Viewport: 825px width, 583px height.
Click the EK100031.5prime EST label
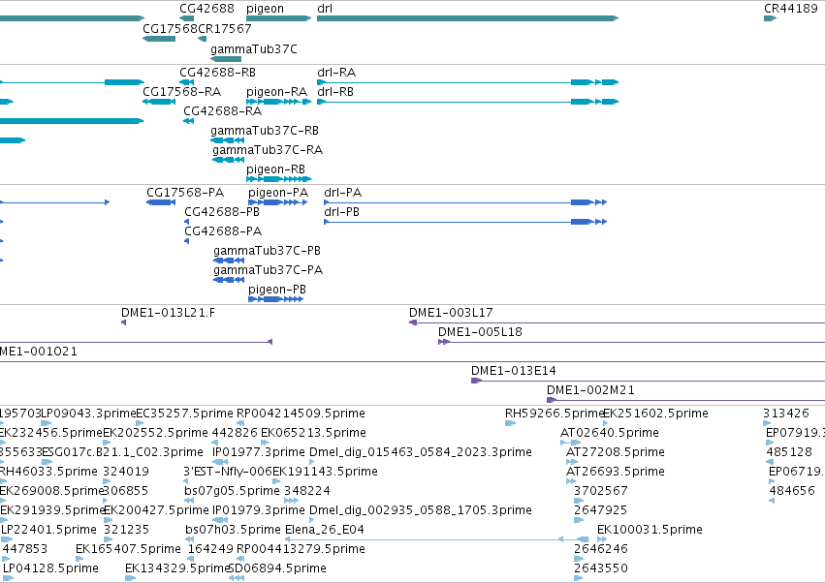(x=650, y=530)
